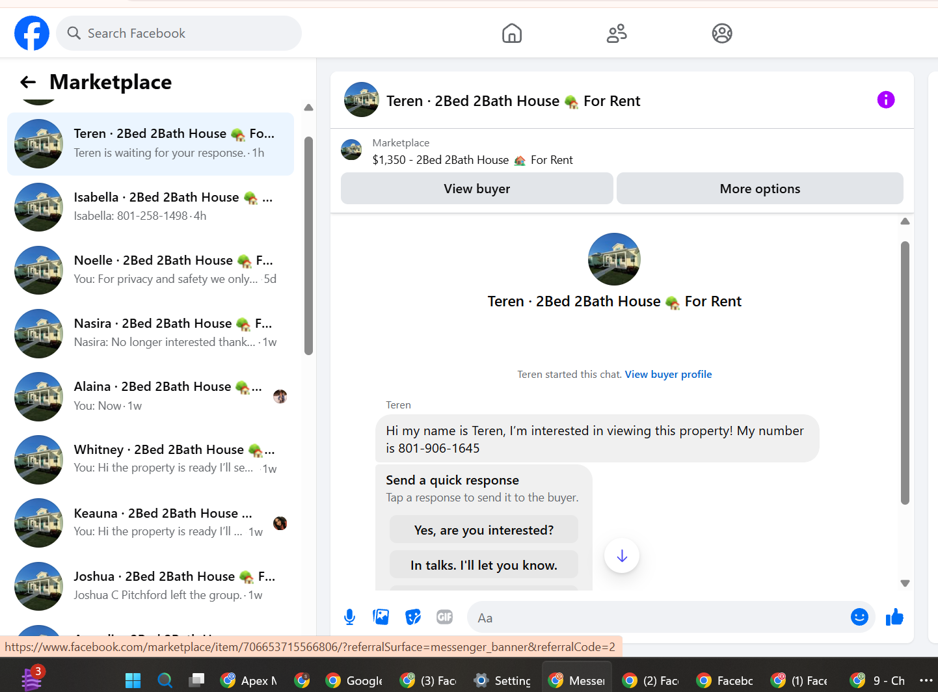This screenshot has height=692, width=938.
Task: Switch to the Settings taskbar window
Action: point(502,680)
